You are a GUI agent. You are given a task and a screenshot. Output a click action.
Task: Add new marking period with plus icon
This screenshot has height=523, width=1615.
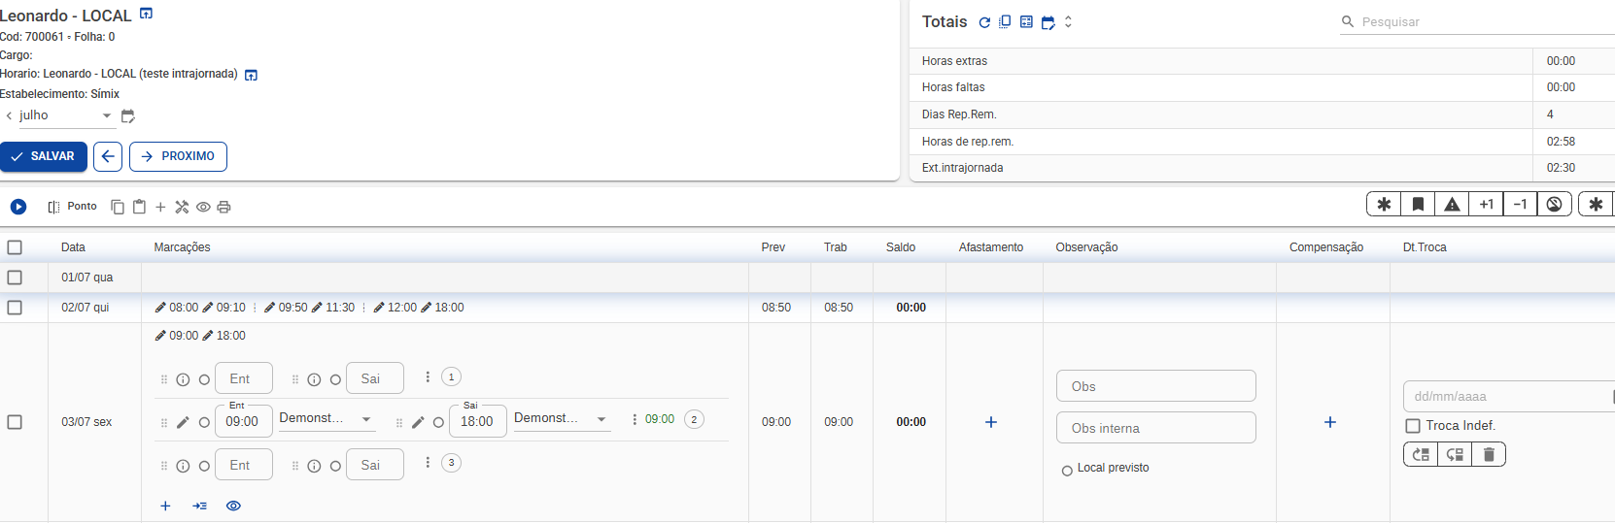[165, 506]
